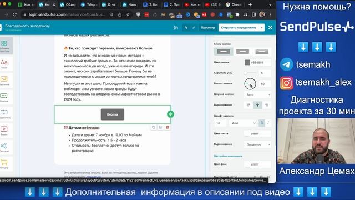Toggle bold for button label
The height and width of the screenshot is (200, 355).
click(x=261, y=123)
